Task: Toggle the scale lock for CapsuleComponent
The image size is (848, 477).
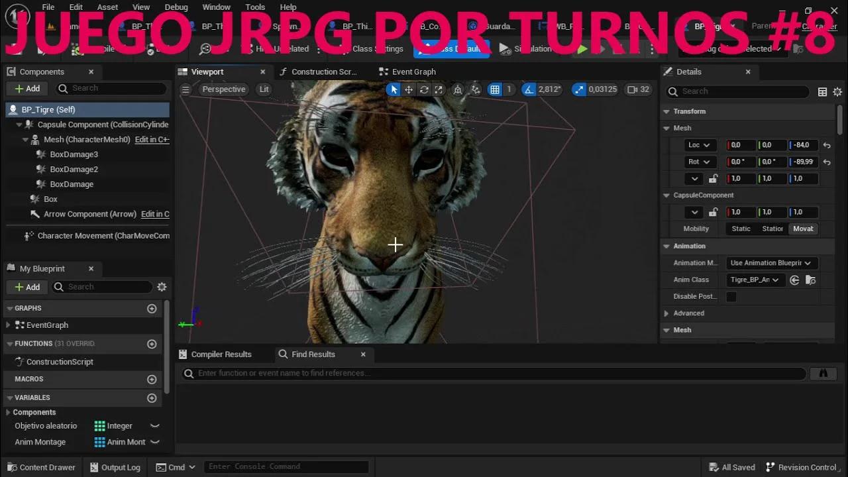Action: [714, 211]
